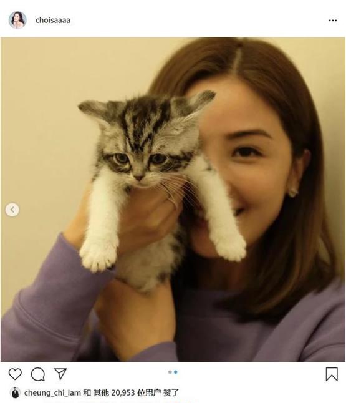
Task: Select the first carousel dot indicator
Action: (170, 372)
